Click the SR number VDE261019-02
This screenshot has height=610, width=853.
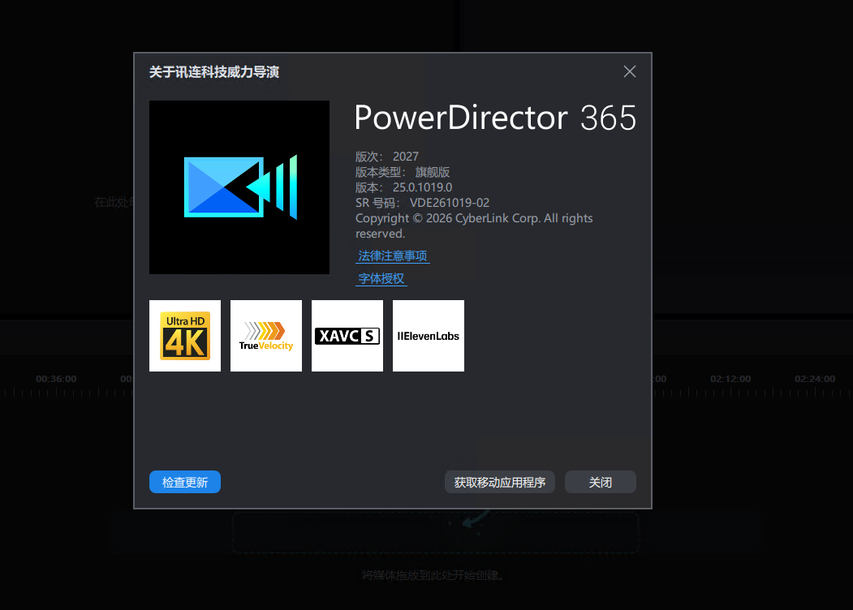450,203
